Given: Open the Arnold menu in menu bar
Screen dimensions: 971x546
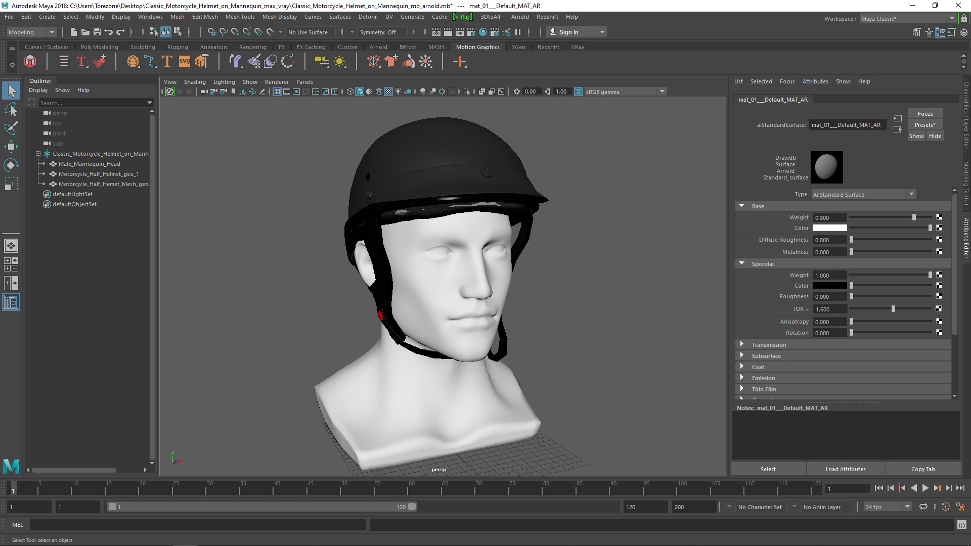Looking at the screenshot, I should tap(520, 17).
